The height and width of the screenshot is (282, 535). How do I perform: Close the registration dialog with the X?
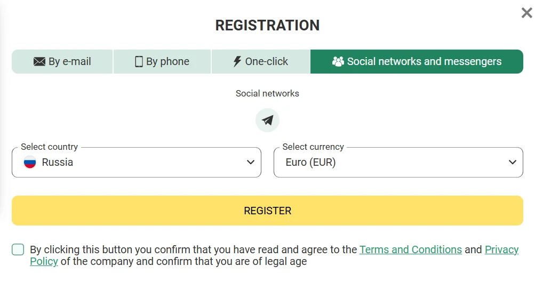526,13
